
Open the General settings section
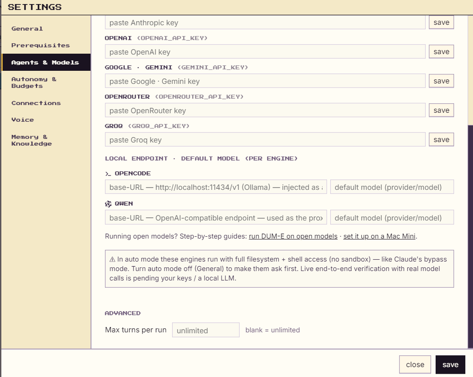click(x=27, y=29)
